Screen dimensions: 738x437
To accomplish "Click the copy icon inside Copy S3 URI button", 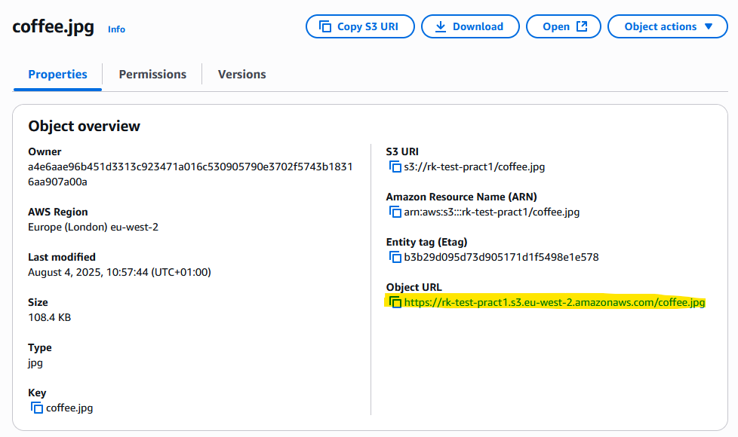I will (325, 26).
